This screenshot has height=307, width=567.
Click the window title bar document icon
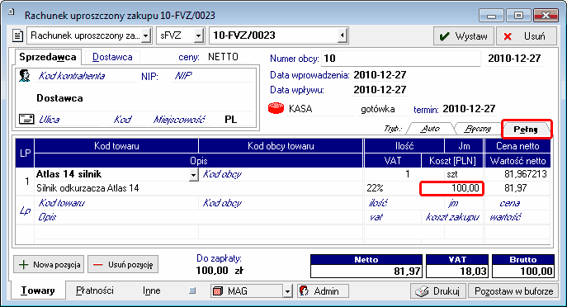[x=12, y=12]
